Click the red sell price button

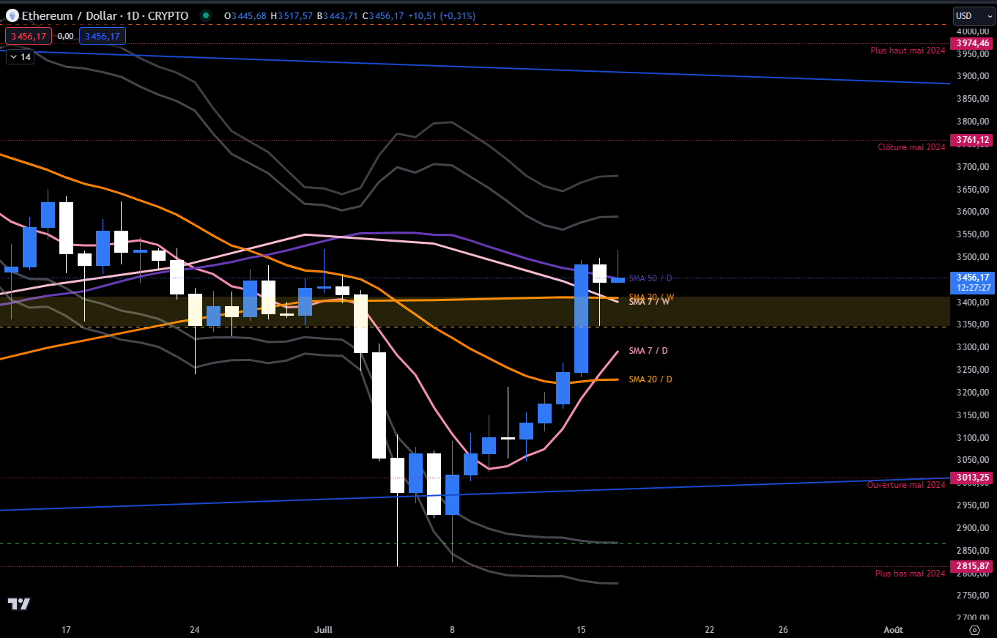coord(28,35)
